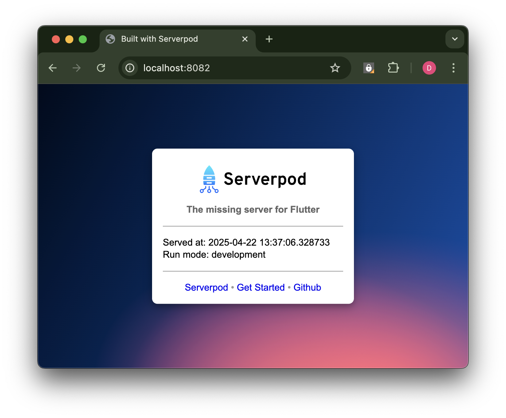The width and height of the screenshot is (506, 418).
Task: View site information icon in address bar
Action: 130,68
